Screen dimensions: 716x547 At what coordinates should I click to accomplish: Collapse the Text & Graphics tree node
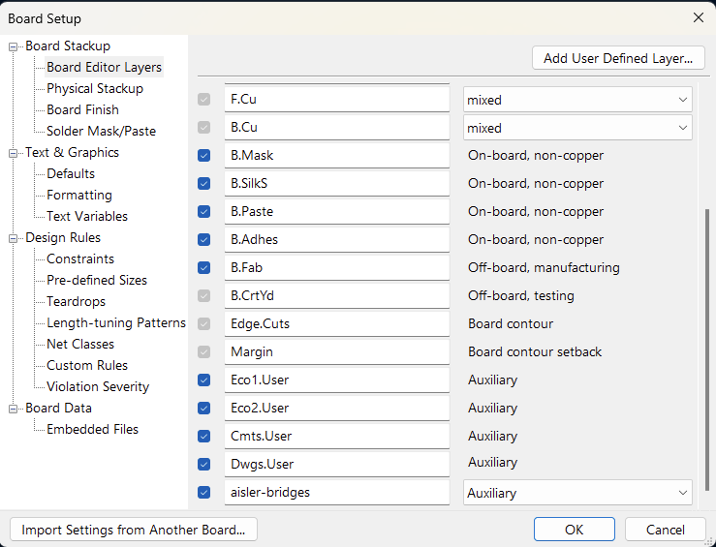[x=15, y=153]
